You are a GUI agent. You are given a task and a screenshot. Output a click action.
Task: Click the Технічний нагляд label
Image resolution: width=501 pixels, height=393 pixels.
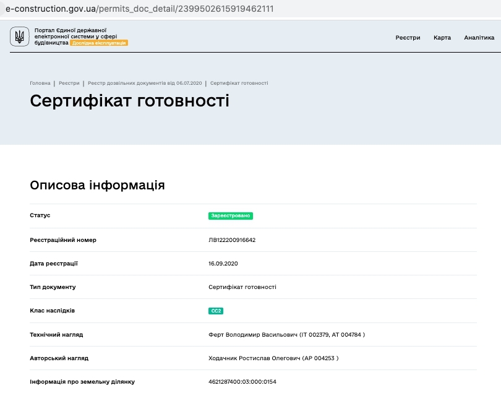coord(56,334)
